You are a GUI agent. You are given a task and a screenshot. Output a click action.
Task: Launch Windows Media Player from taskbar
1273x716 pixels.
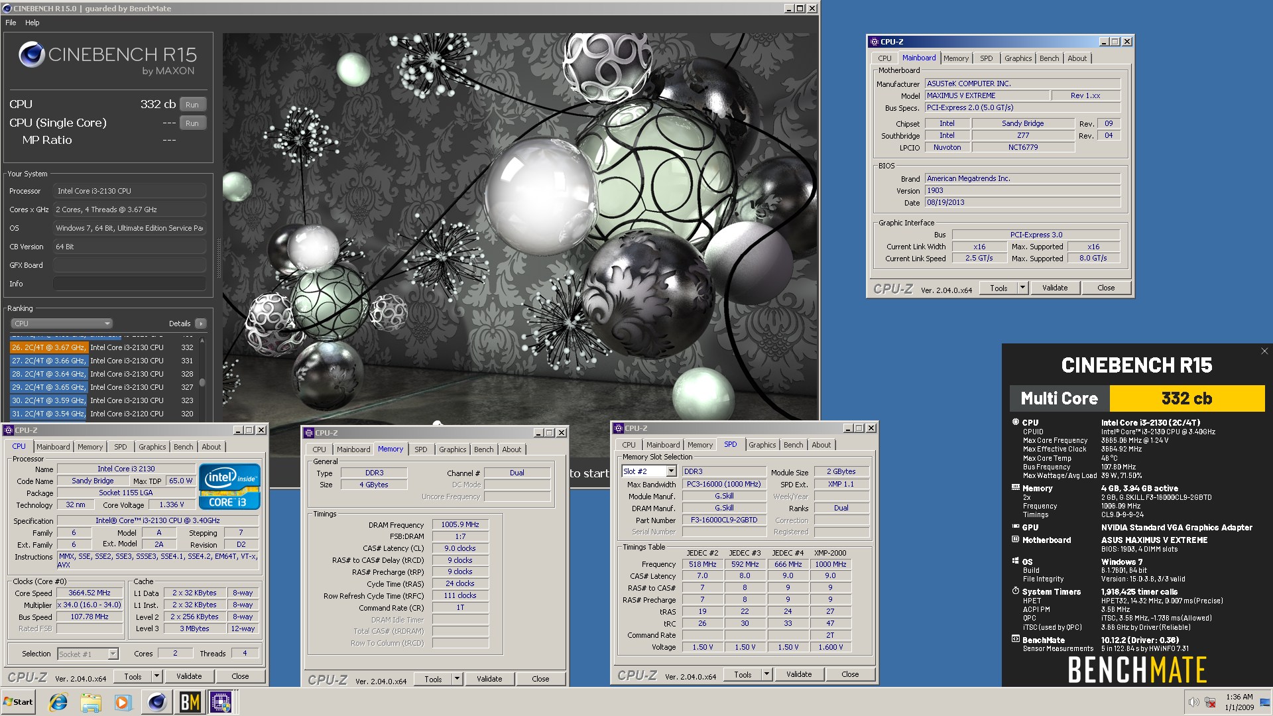pyautogui.click(x=123, y=702)
